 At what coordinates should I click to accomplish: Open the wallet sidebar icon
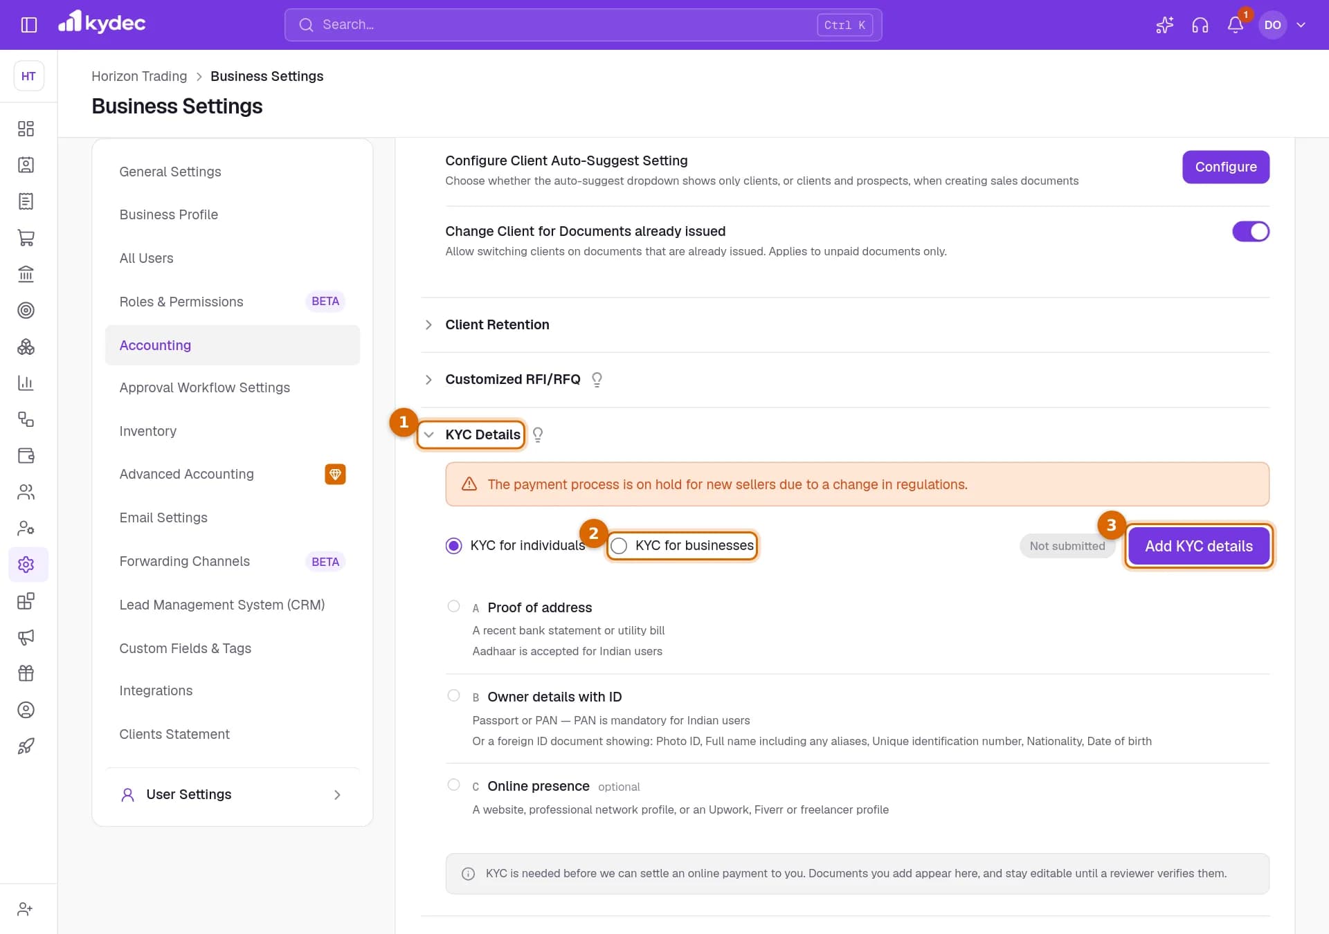tap(26, 455)
